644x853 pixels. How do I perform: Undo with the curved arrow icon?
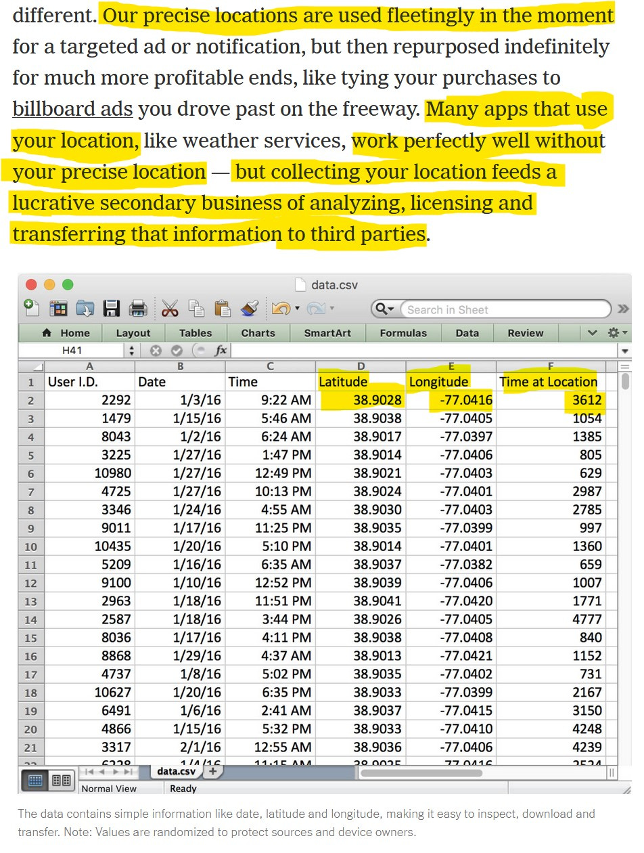pos(280,309)
